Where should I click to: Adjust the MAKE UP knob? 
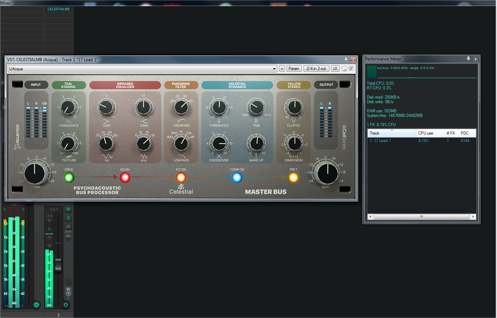pos(256,143)
